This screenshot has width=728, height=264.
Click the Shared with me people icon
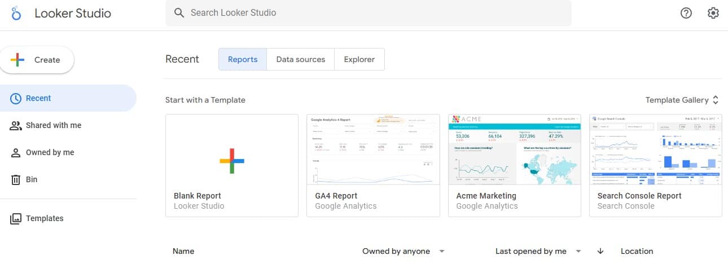(16, 125)
